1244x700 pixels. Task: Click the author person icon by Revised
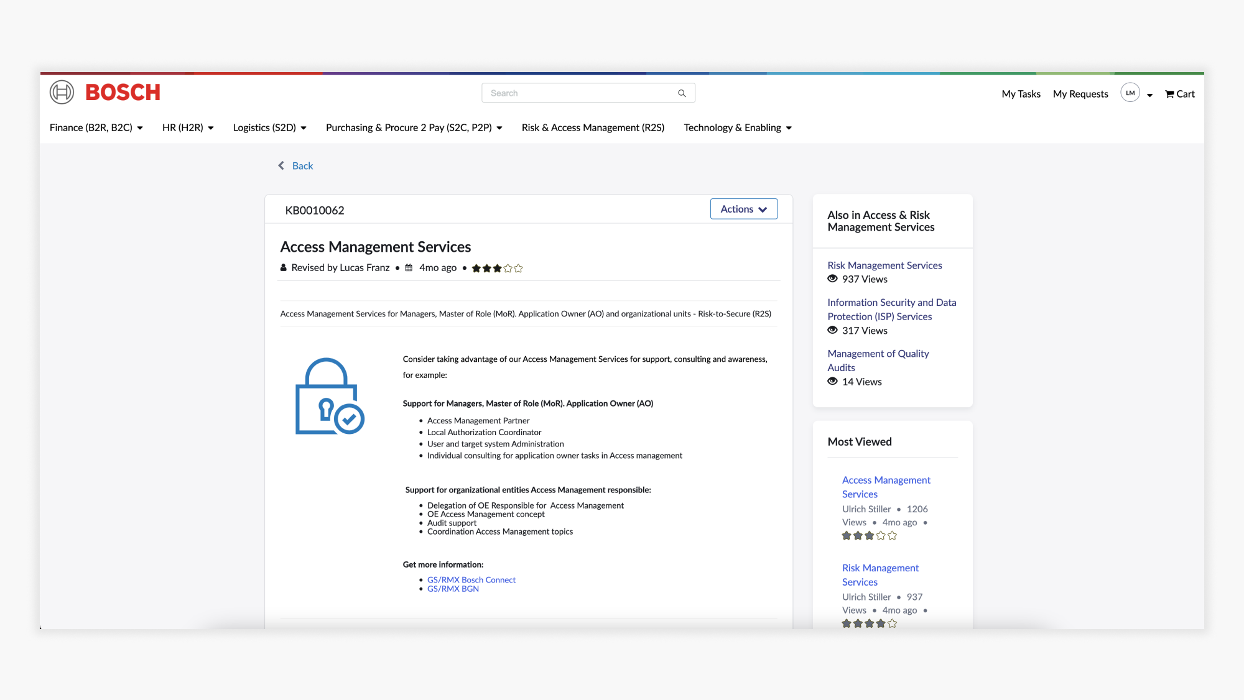[x=284, y=268]
